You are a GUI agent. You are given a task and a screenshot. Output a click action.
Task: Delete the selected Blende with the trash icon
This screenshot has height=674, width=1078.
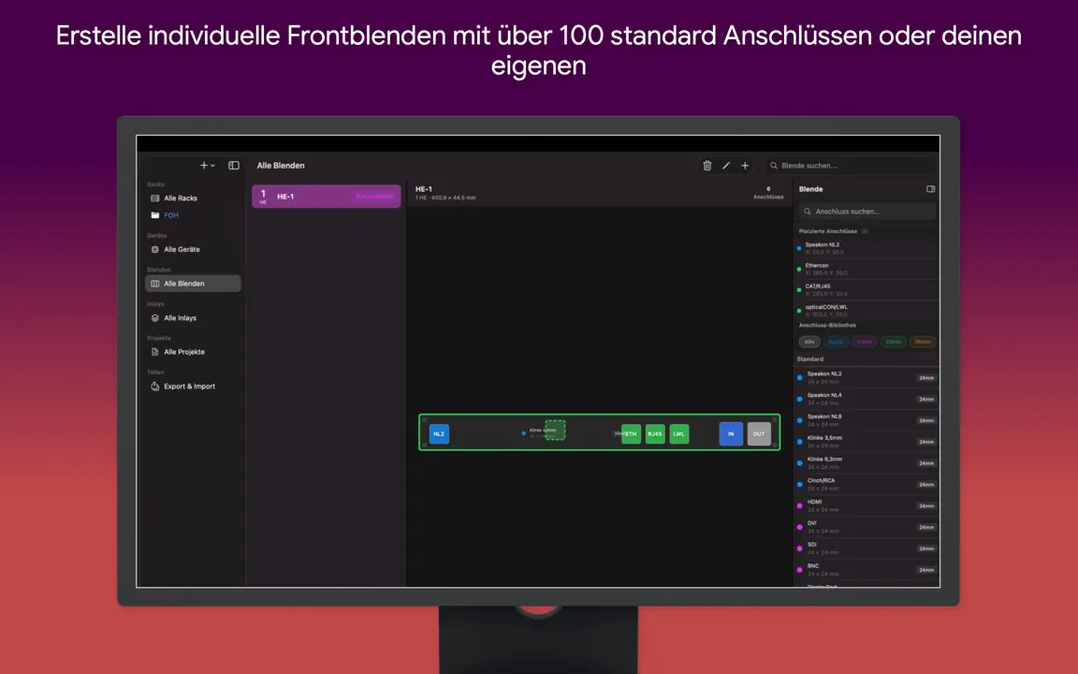coord(707,165)
